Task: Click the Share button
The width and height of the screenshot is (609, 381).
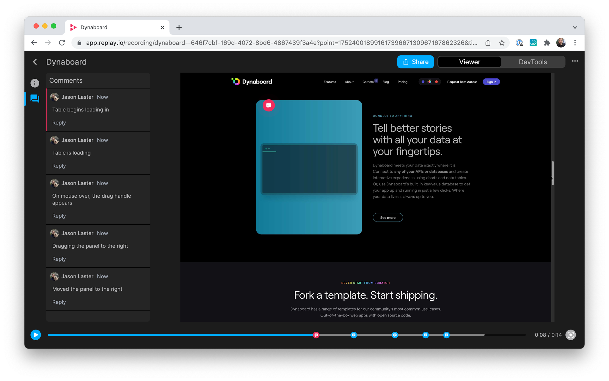Action: pyautogui.click(x=415, y=62)
